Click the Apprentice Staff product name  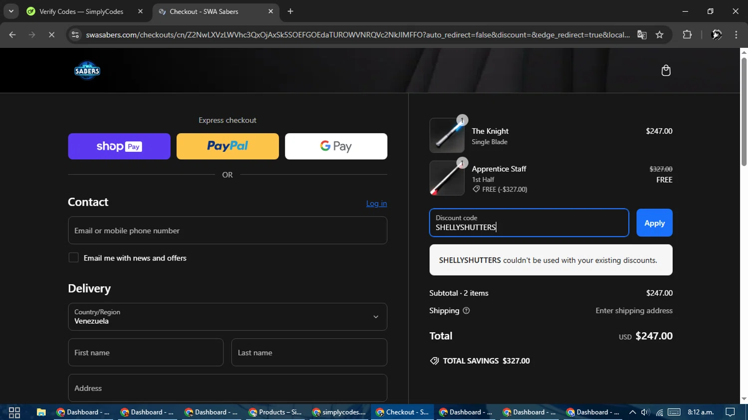click(x=499, y=169)
